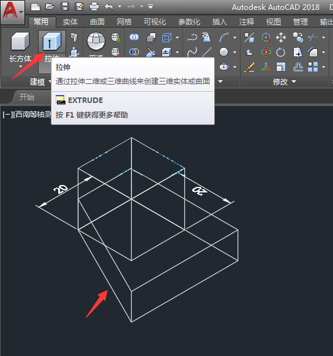Switch to the 开始 file tab
This screenshot has height=356, width=333.
point(27,97)
